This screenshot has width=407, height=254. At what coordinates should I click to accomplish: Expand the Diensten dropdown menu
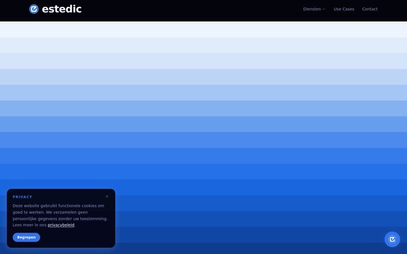click(314, 9)
